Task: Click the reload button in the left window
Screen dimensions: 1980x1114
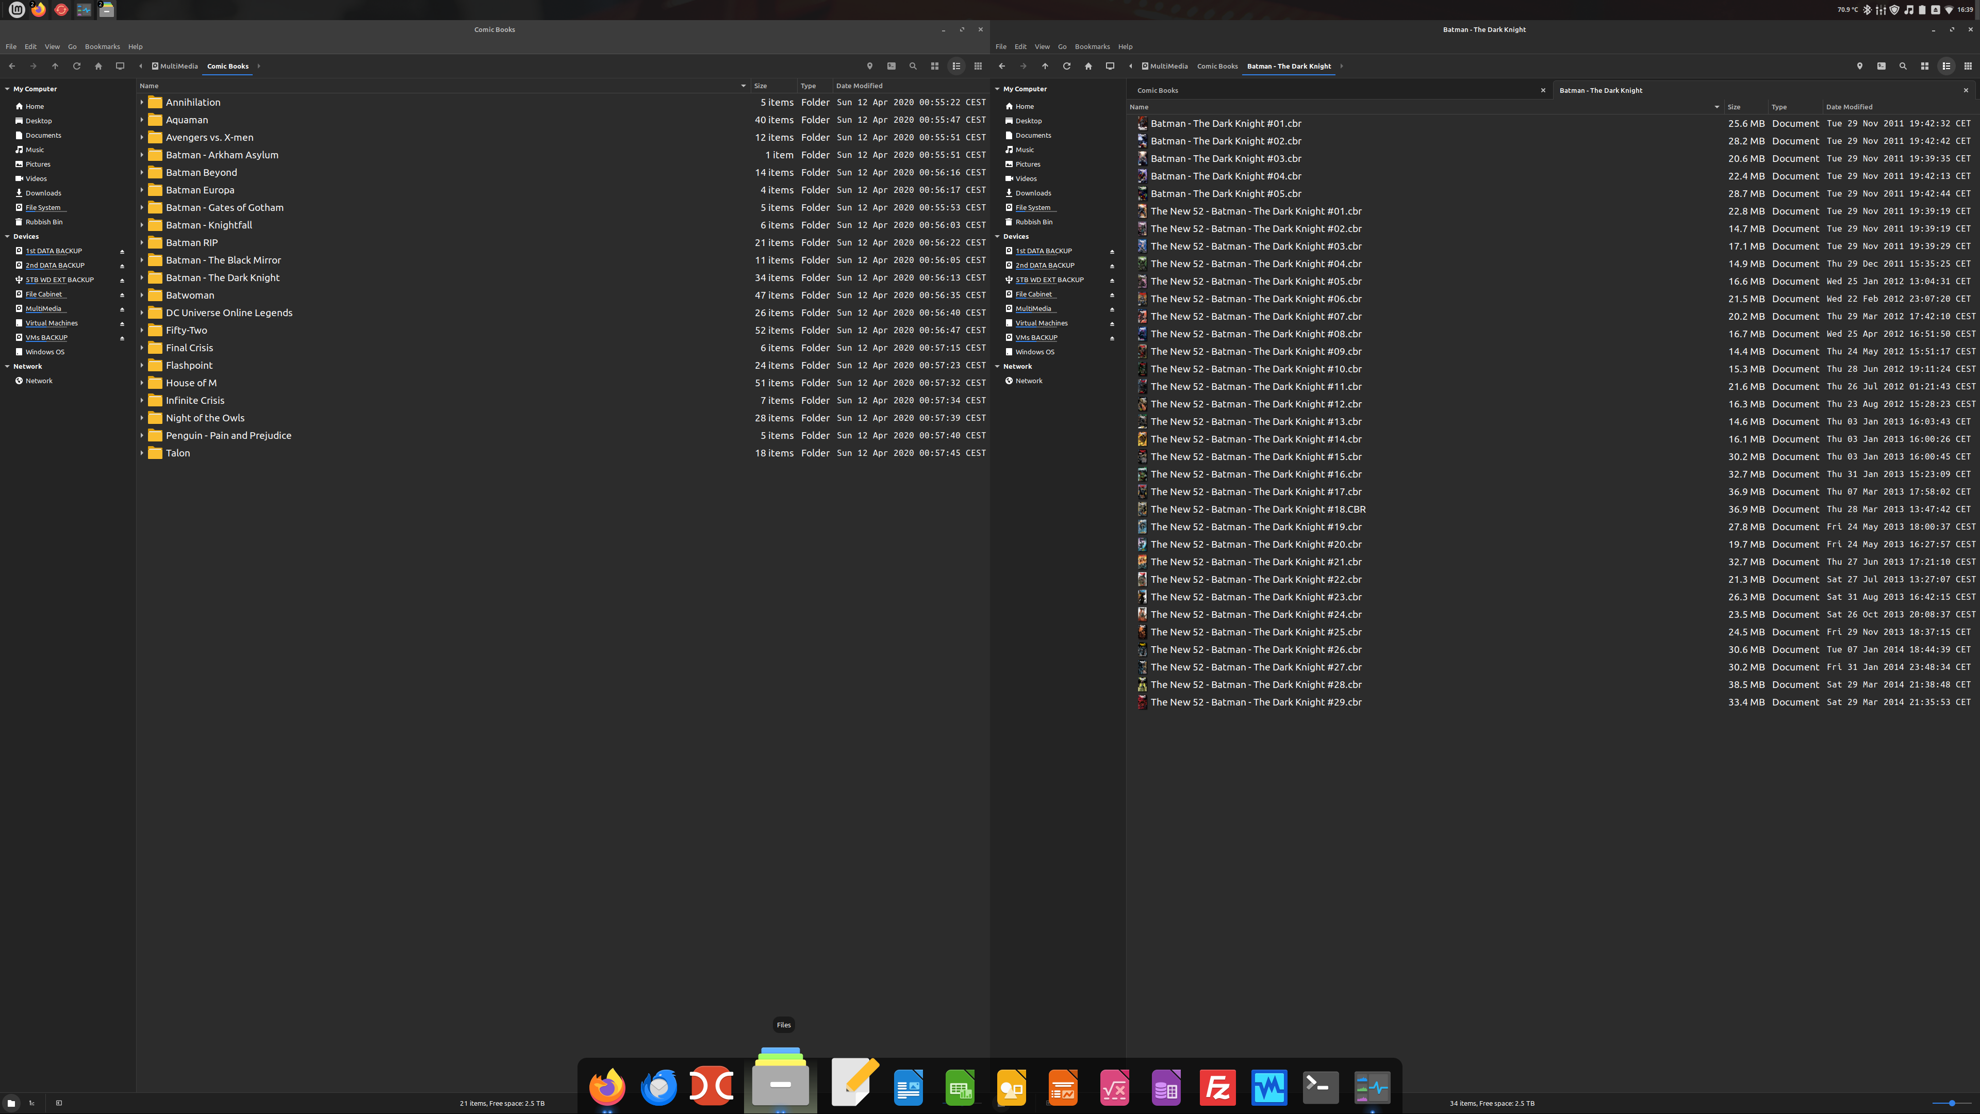Action: pos(76,66)
